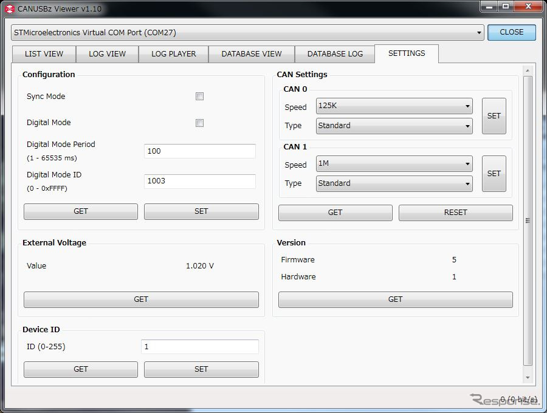Click SET button for CAN 0
Viewport: 547px width, 413px height.
click(x=494, y=116)
